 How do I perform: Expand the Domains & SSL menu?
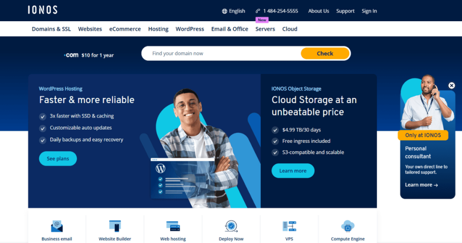[51, 29]
